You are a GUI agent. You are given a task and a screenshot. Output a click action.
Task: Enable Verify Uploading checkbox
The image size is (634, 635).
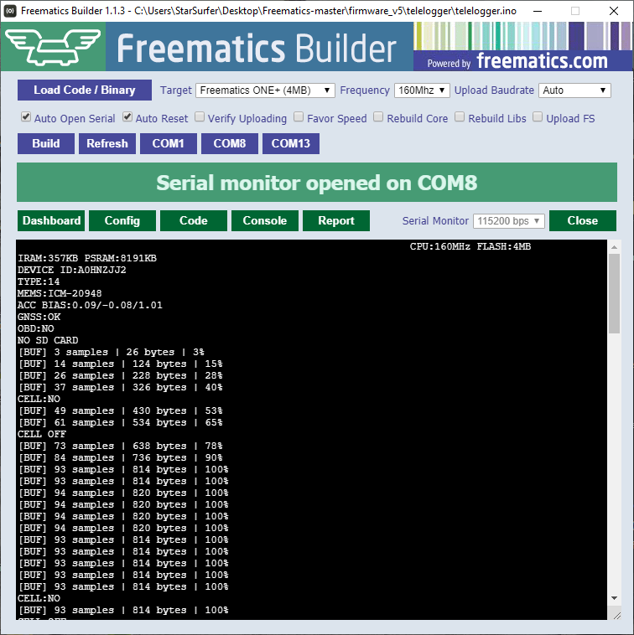(x=200, y=117)
